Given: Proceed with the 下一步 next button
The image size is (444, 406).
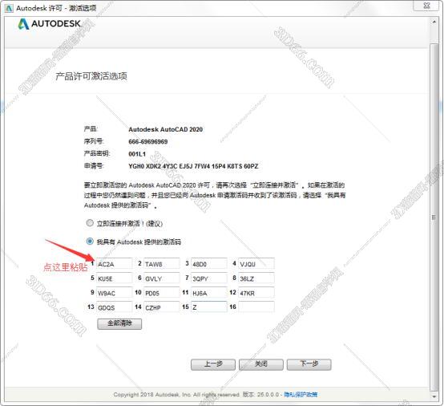Looking at the screenshot, I should pos(309,364).
